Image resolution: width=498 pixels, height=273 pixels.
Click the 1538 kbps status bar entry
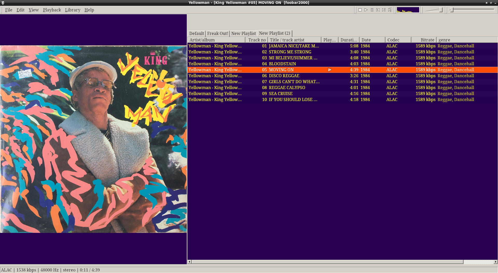(26, 270)
